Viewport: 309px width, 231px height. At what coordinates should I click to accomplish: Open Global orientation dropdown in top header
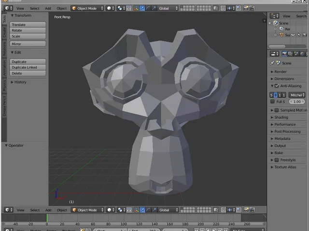point(168,8)
